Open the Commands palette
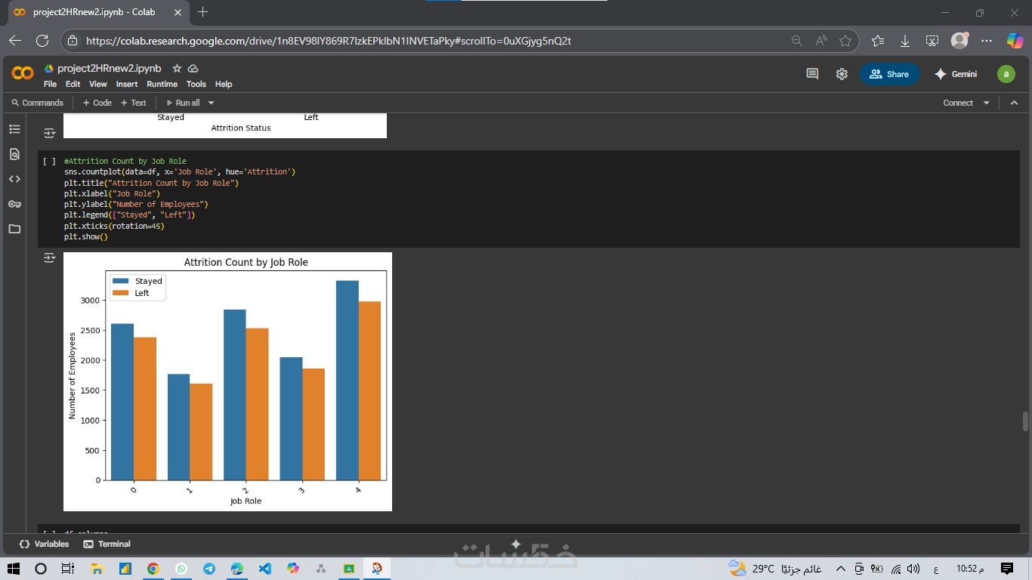The width and height of the screenshot is (1032, 580). (37, 103)
